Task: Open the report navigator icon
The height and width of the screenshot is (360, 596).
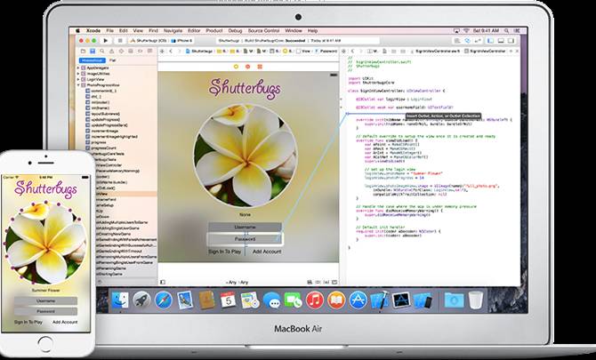Action: [x=149, y=51]
